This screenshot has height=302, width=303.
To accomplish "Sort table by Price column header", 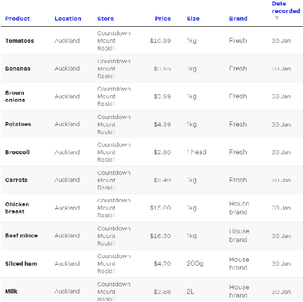I will coord(163,19).
